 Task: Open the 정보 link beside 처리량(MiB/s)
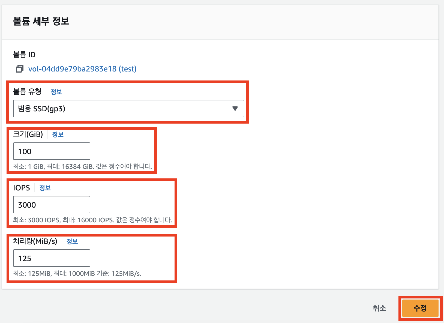pyautogui.click(x=72, y=241)
